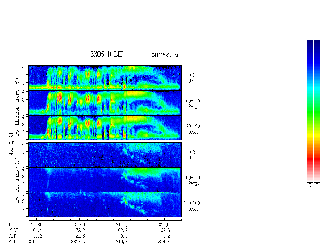Click the ion color scale bar above I
Image resolution: width=321 pixels, height=249 pixels.
coord(317,111)
